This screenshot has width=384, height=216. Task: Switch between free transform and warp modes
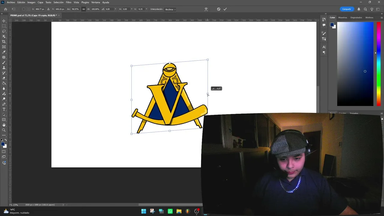pyautogui.click(x=206, y=9)
